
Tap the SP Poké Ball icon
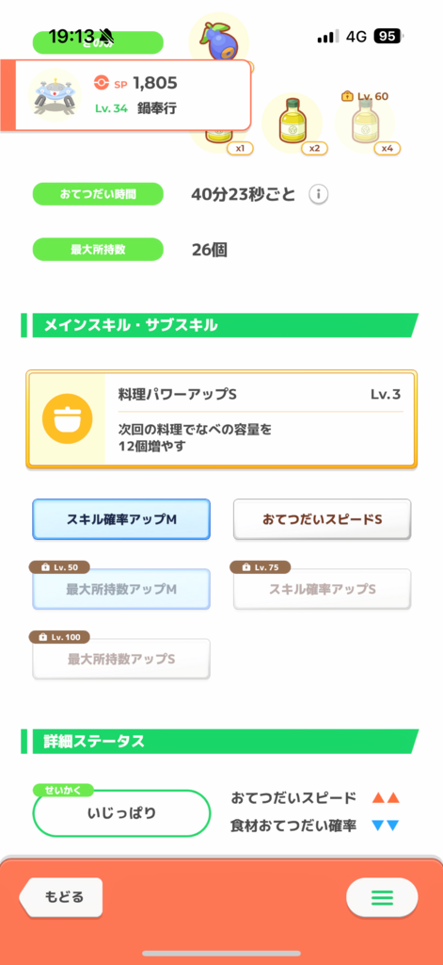tap(101, 82)
